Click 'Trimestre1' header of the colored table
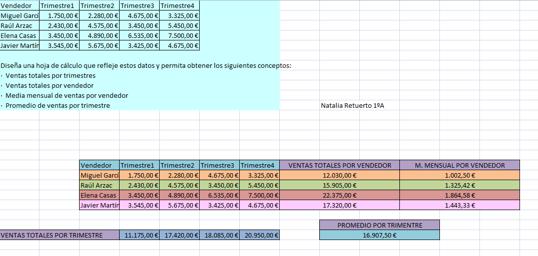Image resolution: width=538 pixels, height=256 pixels. pyautogui.click(x=139, y=165)
